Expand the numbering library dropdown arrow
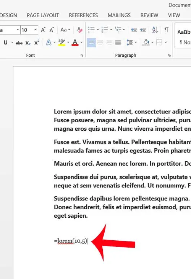Viewport: 191px width, 279px height. (111, 30)
